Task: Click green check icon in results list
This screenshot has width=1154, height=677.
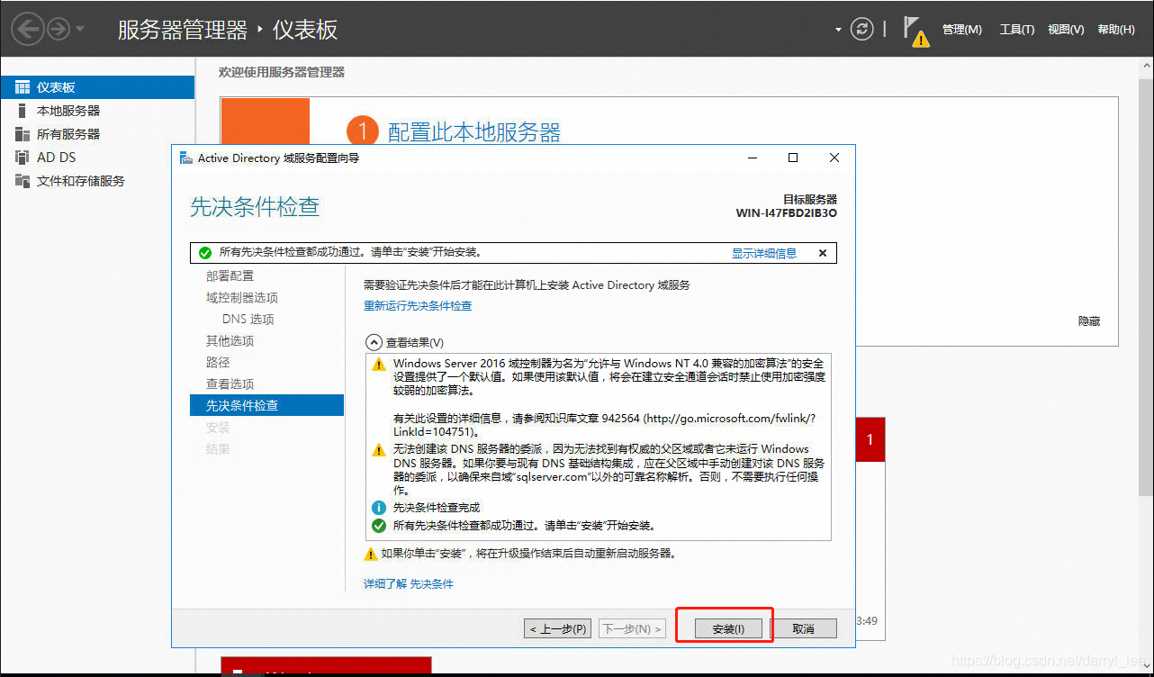Action: coord(379,526)
